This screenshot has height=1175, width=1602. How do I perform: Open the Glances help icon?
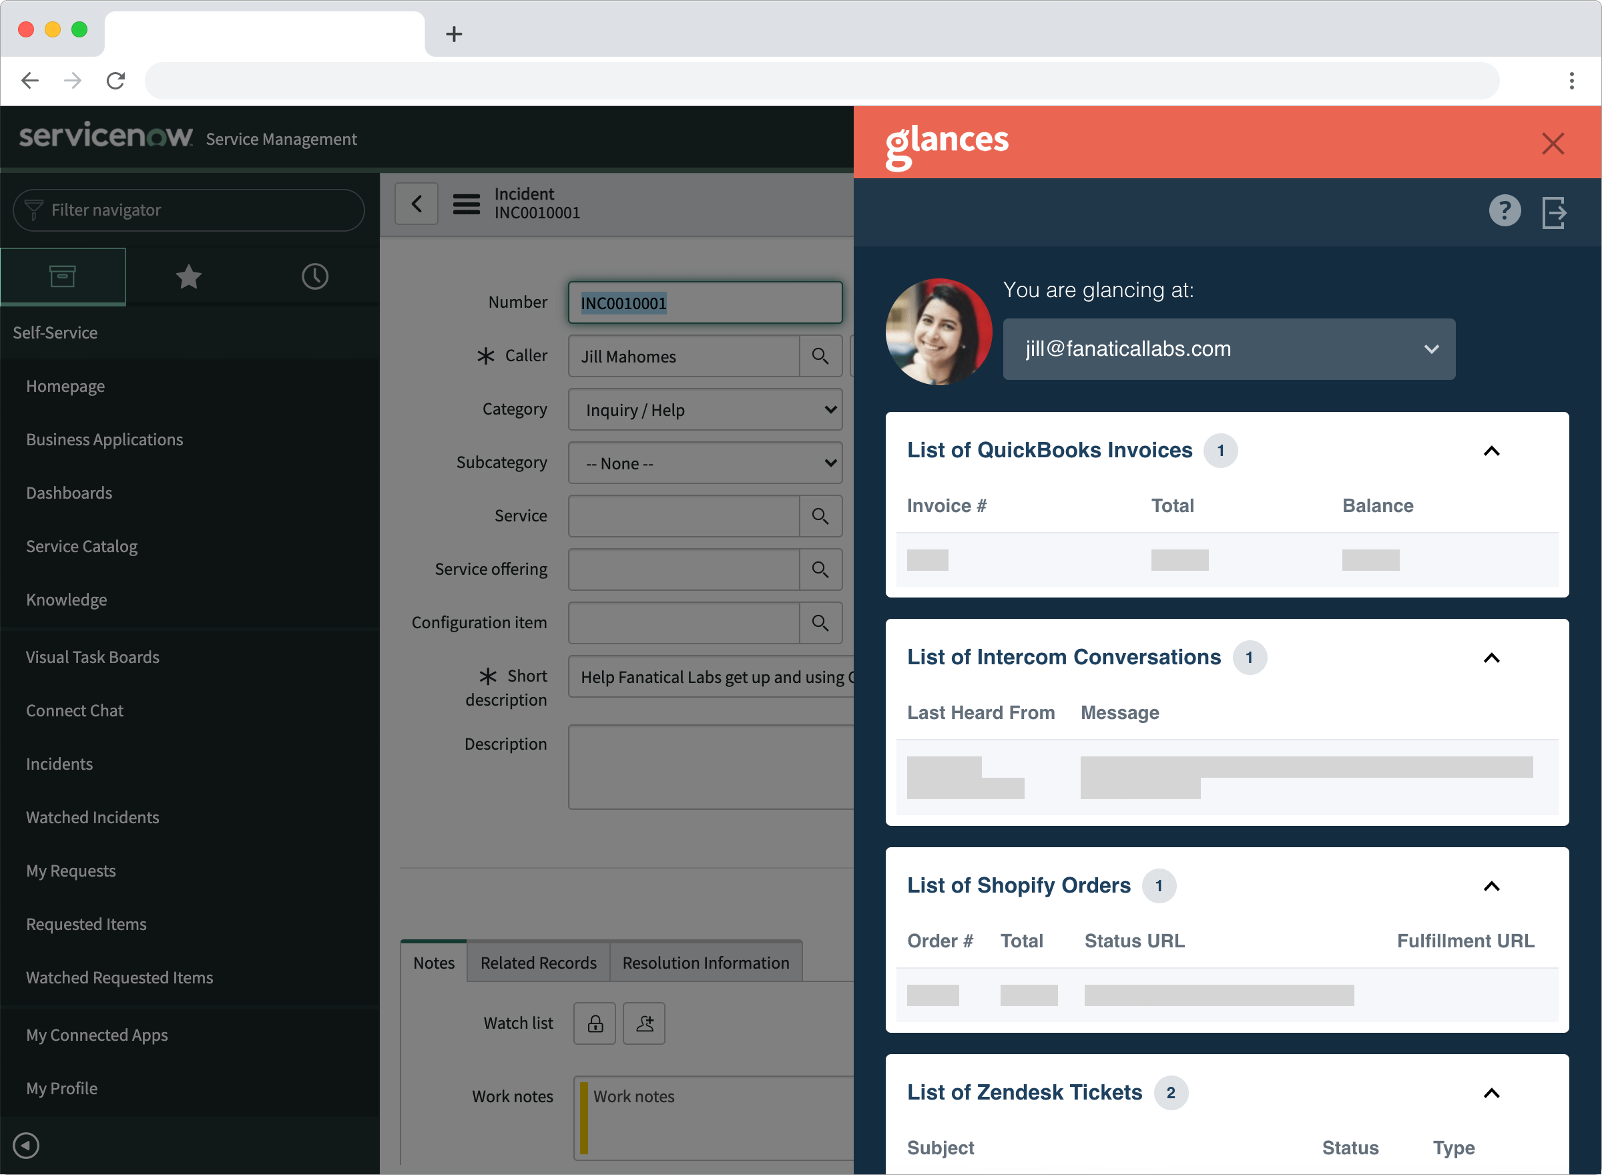coord(1504,210)
